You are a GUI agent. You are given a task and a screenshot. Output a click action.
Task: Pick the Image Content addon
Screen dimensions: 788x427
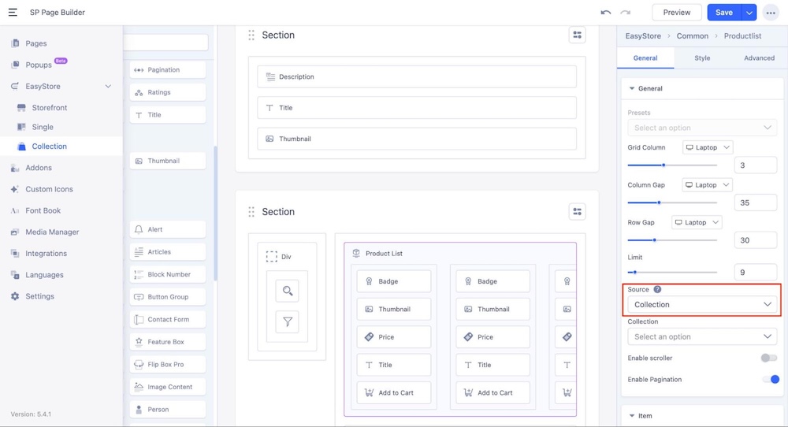click(168, 387)
